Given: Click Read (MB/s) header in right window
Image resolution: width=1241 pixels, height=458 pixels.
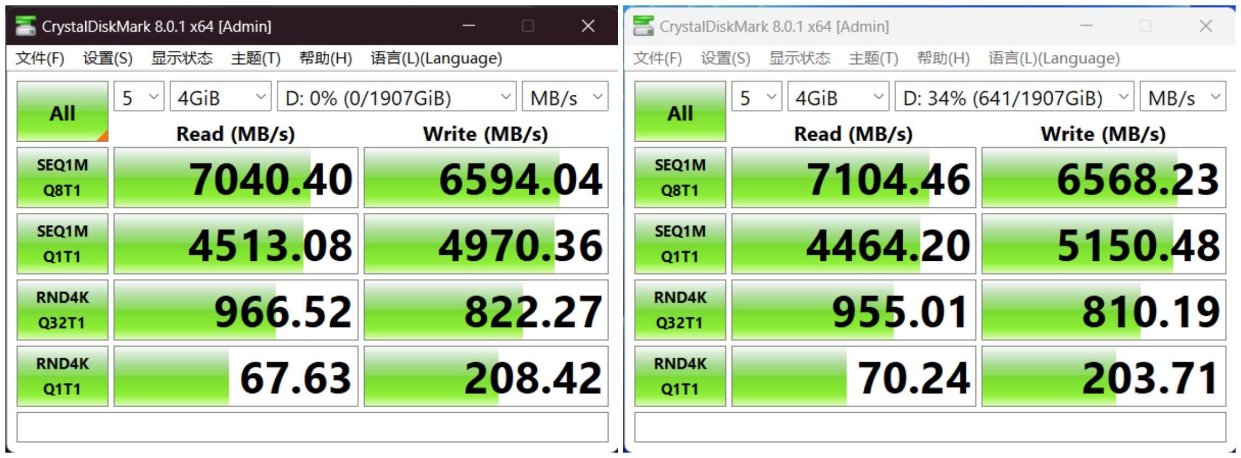Looking at the screenshot, I should click(x=854, y=134).
